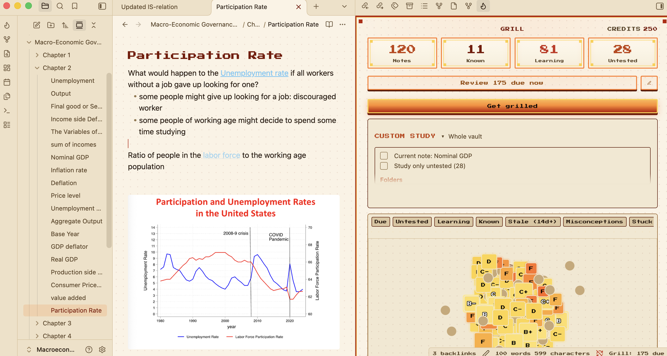The image size is (667, 356).
Task: Follow the labor force link
Action: pos(222,155)
